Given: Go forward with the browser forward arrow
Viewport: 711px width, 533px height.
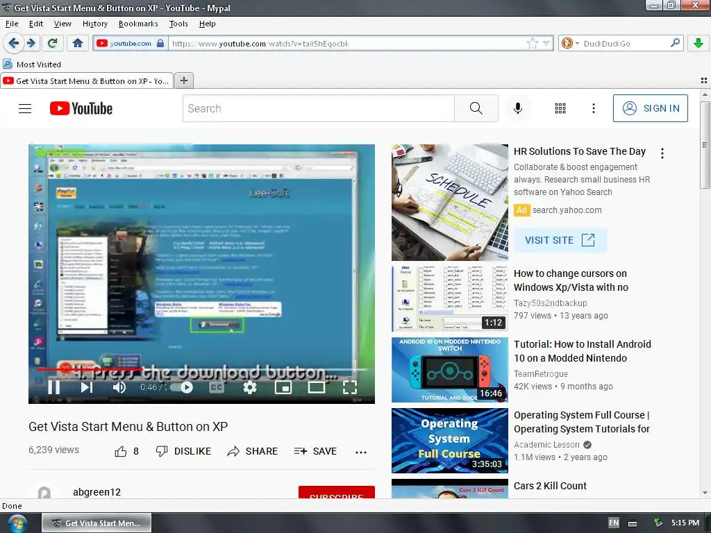Looking at the screenshot, I should click(31, 43).
